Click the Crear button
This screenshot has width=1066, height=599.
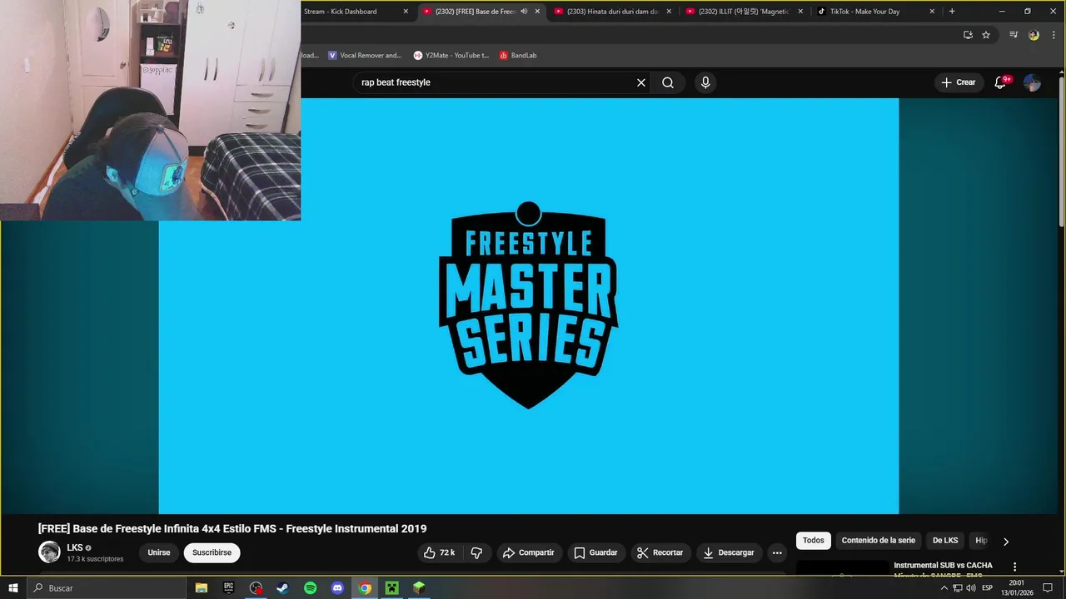[x=958, y=82]
